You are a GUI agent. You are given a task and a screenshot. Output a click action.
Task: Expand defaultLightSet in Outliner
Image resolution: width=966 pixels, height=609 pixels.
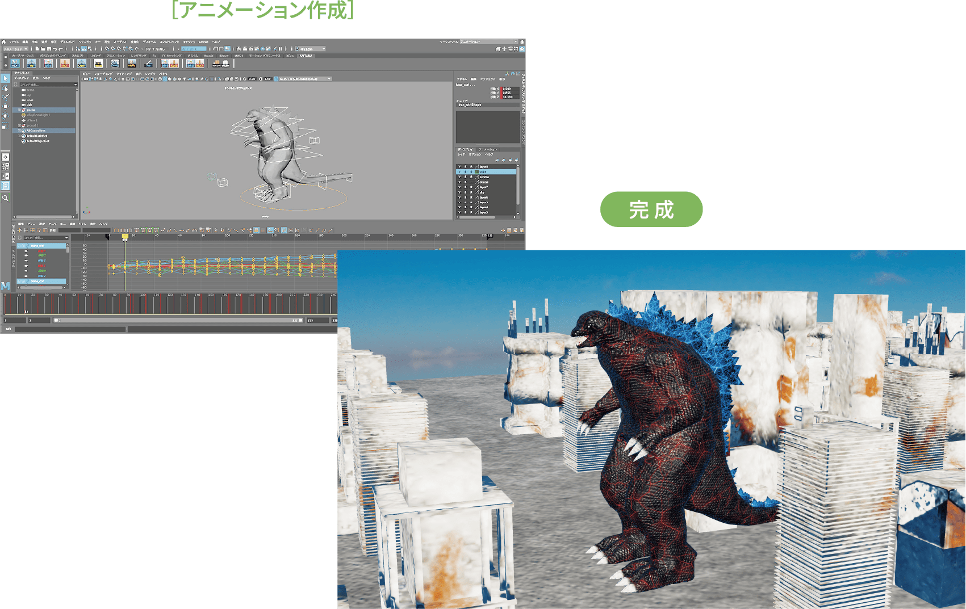tap(19, 136)
